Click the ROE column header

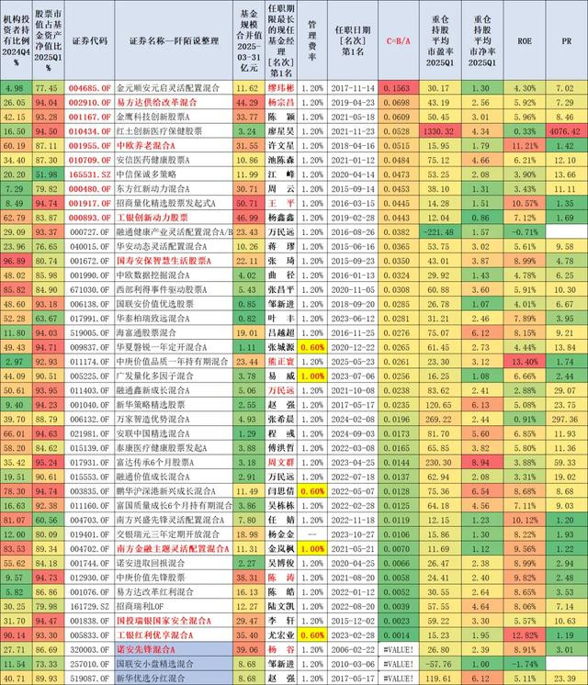[525, 40]
